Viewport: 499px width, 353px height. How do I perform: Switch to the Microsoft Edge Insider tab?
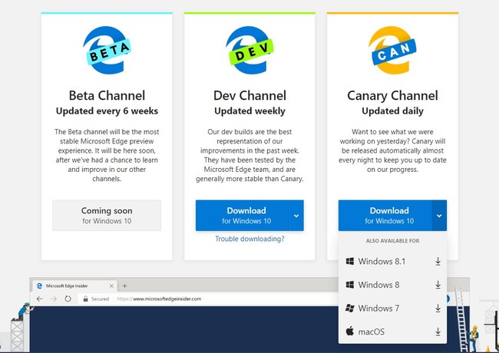coord(74,285)
